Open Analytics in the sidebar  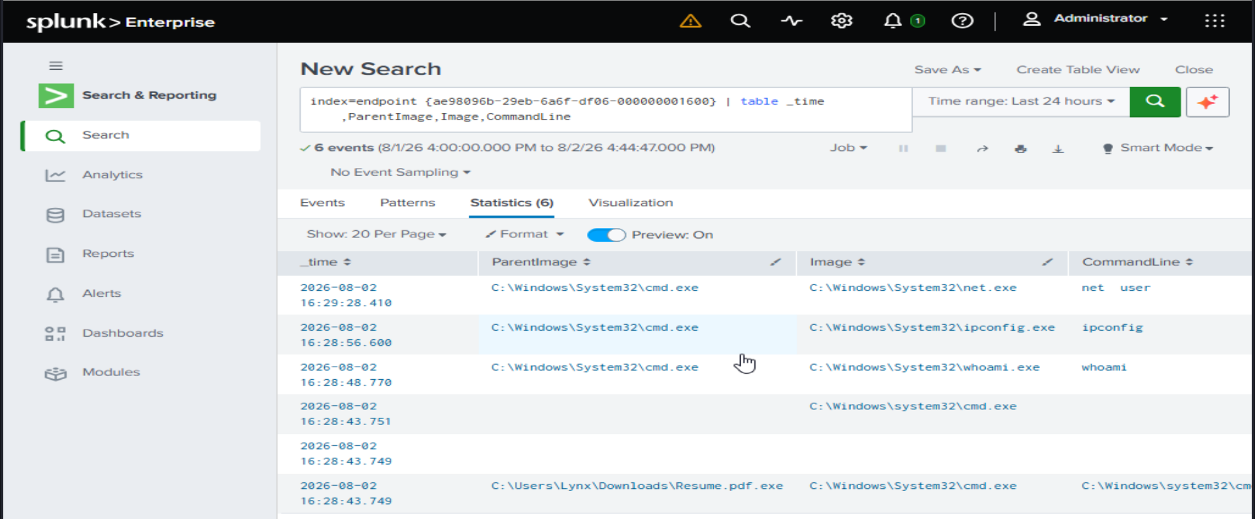click(x=112, y=175)
